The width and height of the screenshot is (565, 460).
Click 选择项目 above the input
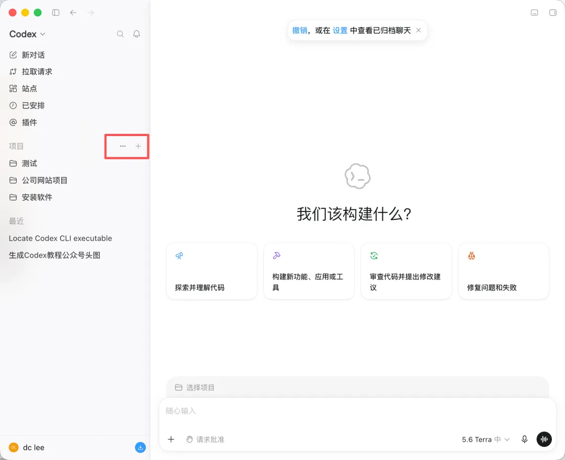click(x=195, y=388)
